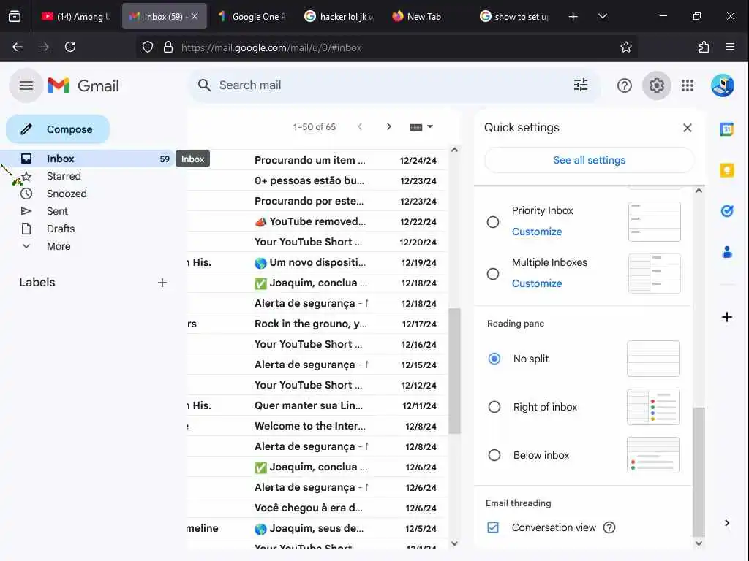Image resolution: width=749 pixels, height=561 pixels.
Task: Switch to the Among Us YouTube tab
Action: click(76, 16)
